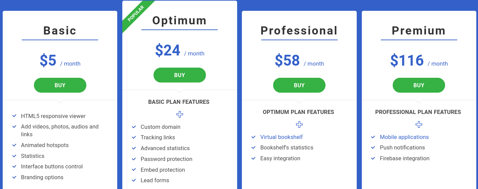Click the Password protection feature
Viewport: 478px width, 189px height.
coord(166,159)
